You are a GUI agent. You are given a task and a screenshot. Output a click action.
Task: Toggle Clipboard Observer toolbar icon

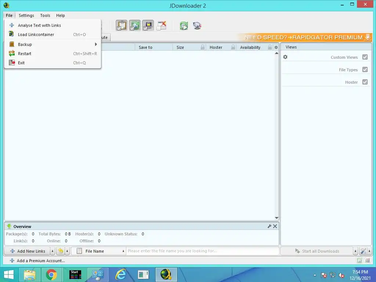(121, 25)
